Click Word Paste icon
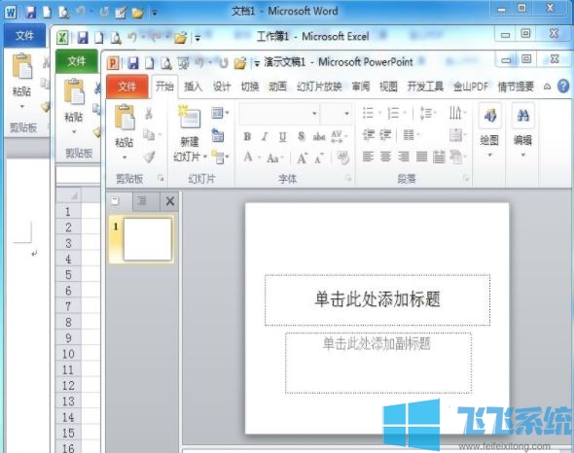Image resolution: width=574 pixels, height=453 pixels. click(22, 66)
